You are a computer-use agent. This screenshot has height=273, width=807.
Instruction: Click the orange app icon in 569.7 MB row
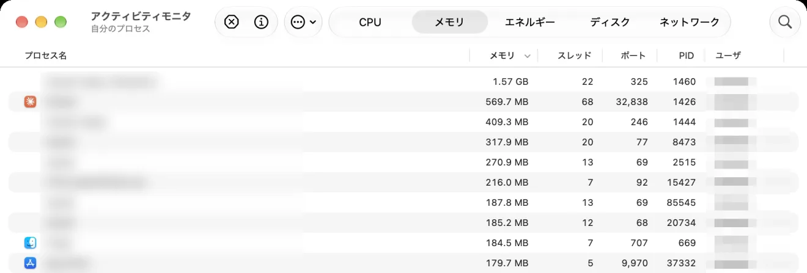(30, 101)
